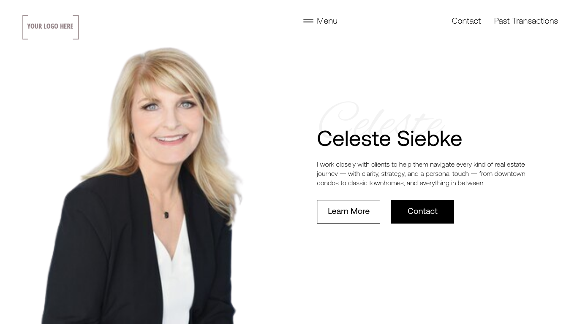This screenshot has height=324, width=577.
Task: Click the outlined Learn More button
Action: [348, 211]
